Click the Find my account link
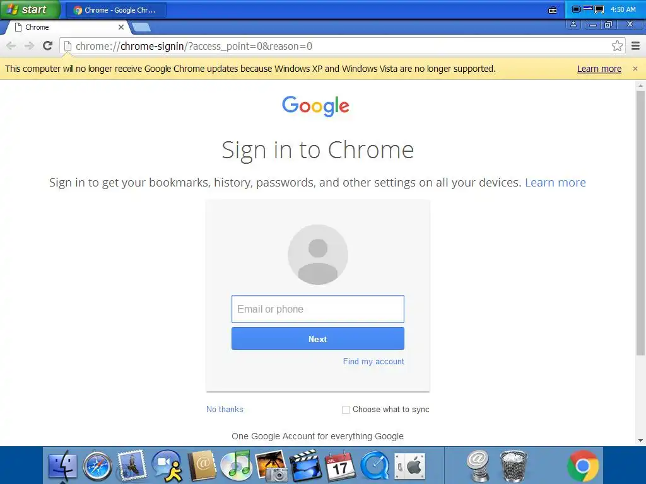This screenshot has height=484, width=646. point(373,361)
